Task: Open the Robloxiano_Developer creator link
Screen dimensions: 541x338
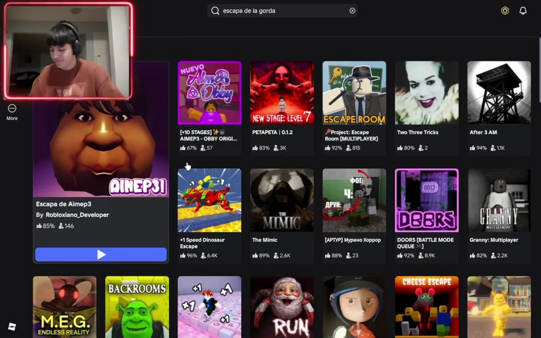Action: pyautogui.click(x=77, y=215)
